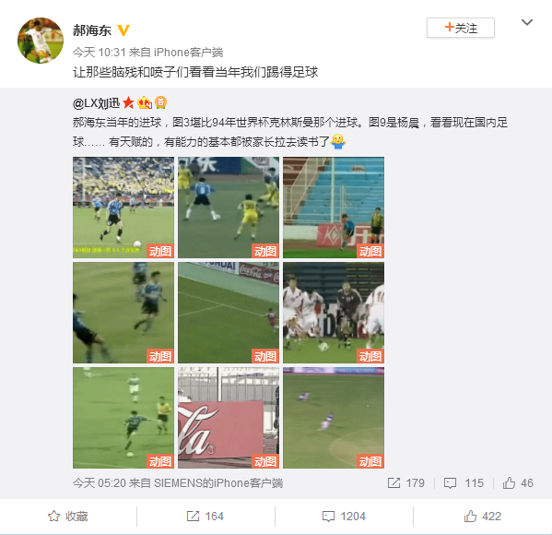
Task: Open 郝海东's profile avatar
Action: click(41, 41)
